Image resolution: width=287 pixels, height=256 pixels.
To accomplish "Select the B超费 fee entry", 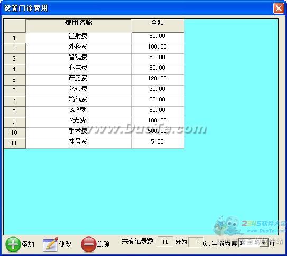I will pos(79,112).
